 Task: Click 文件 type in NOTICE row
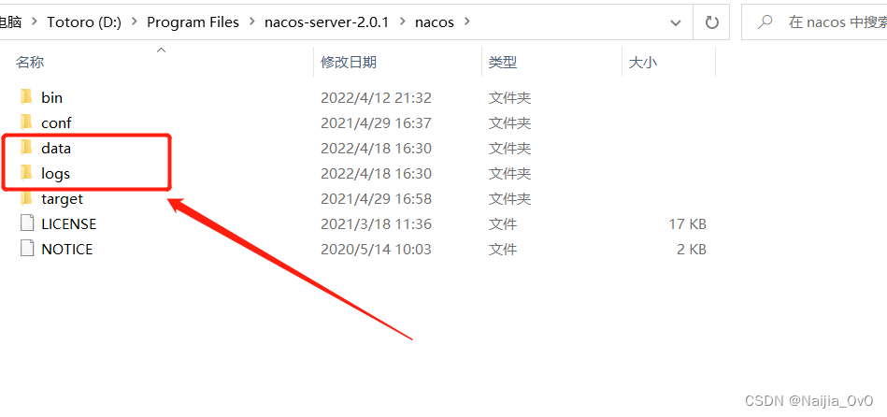pyautogui.click(x=503, y=250)
